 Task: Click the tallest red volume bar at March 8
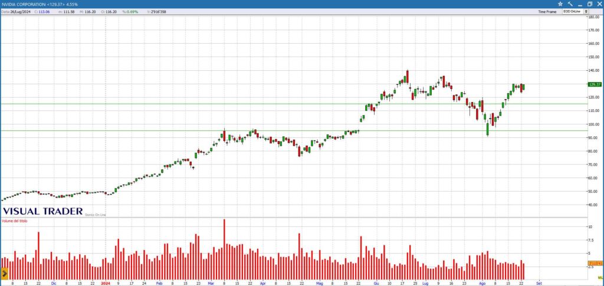coord(224,249)
